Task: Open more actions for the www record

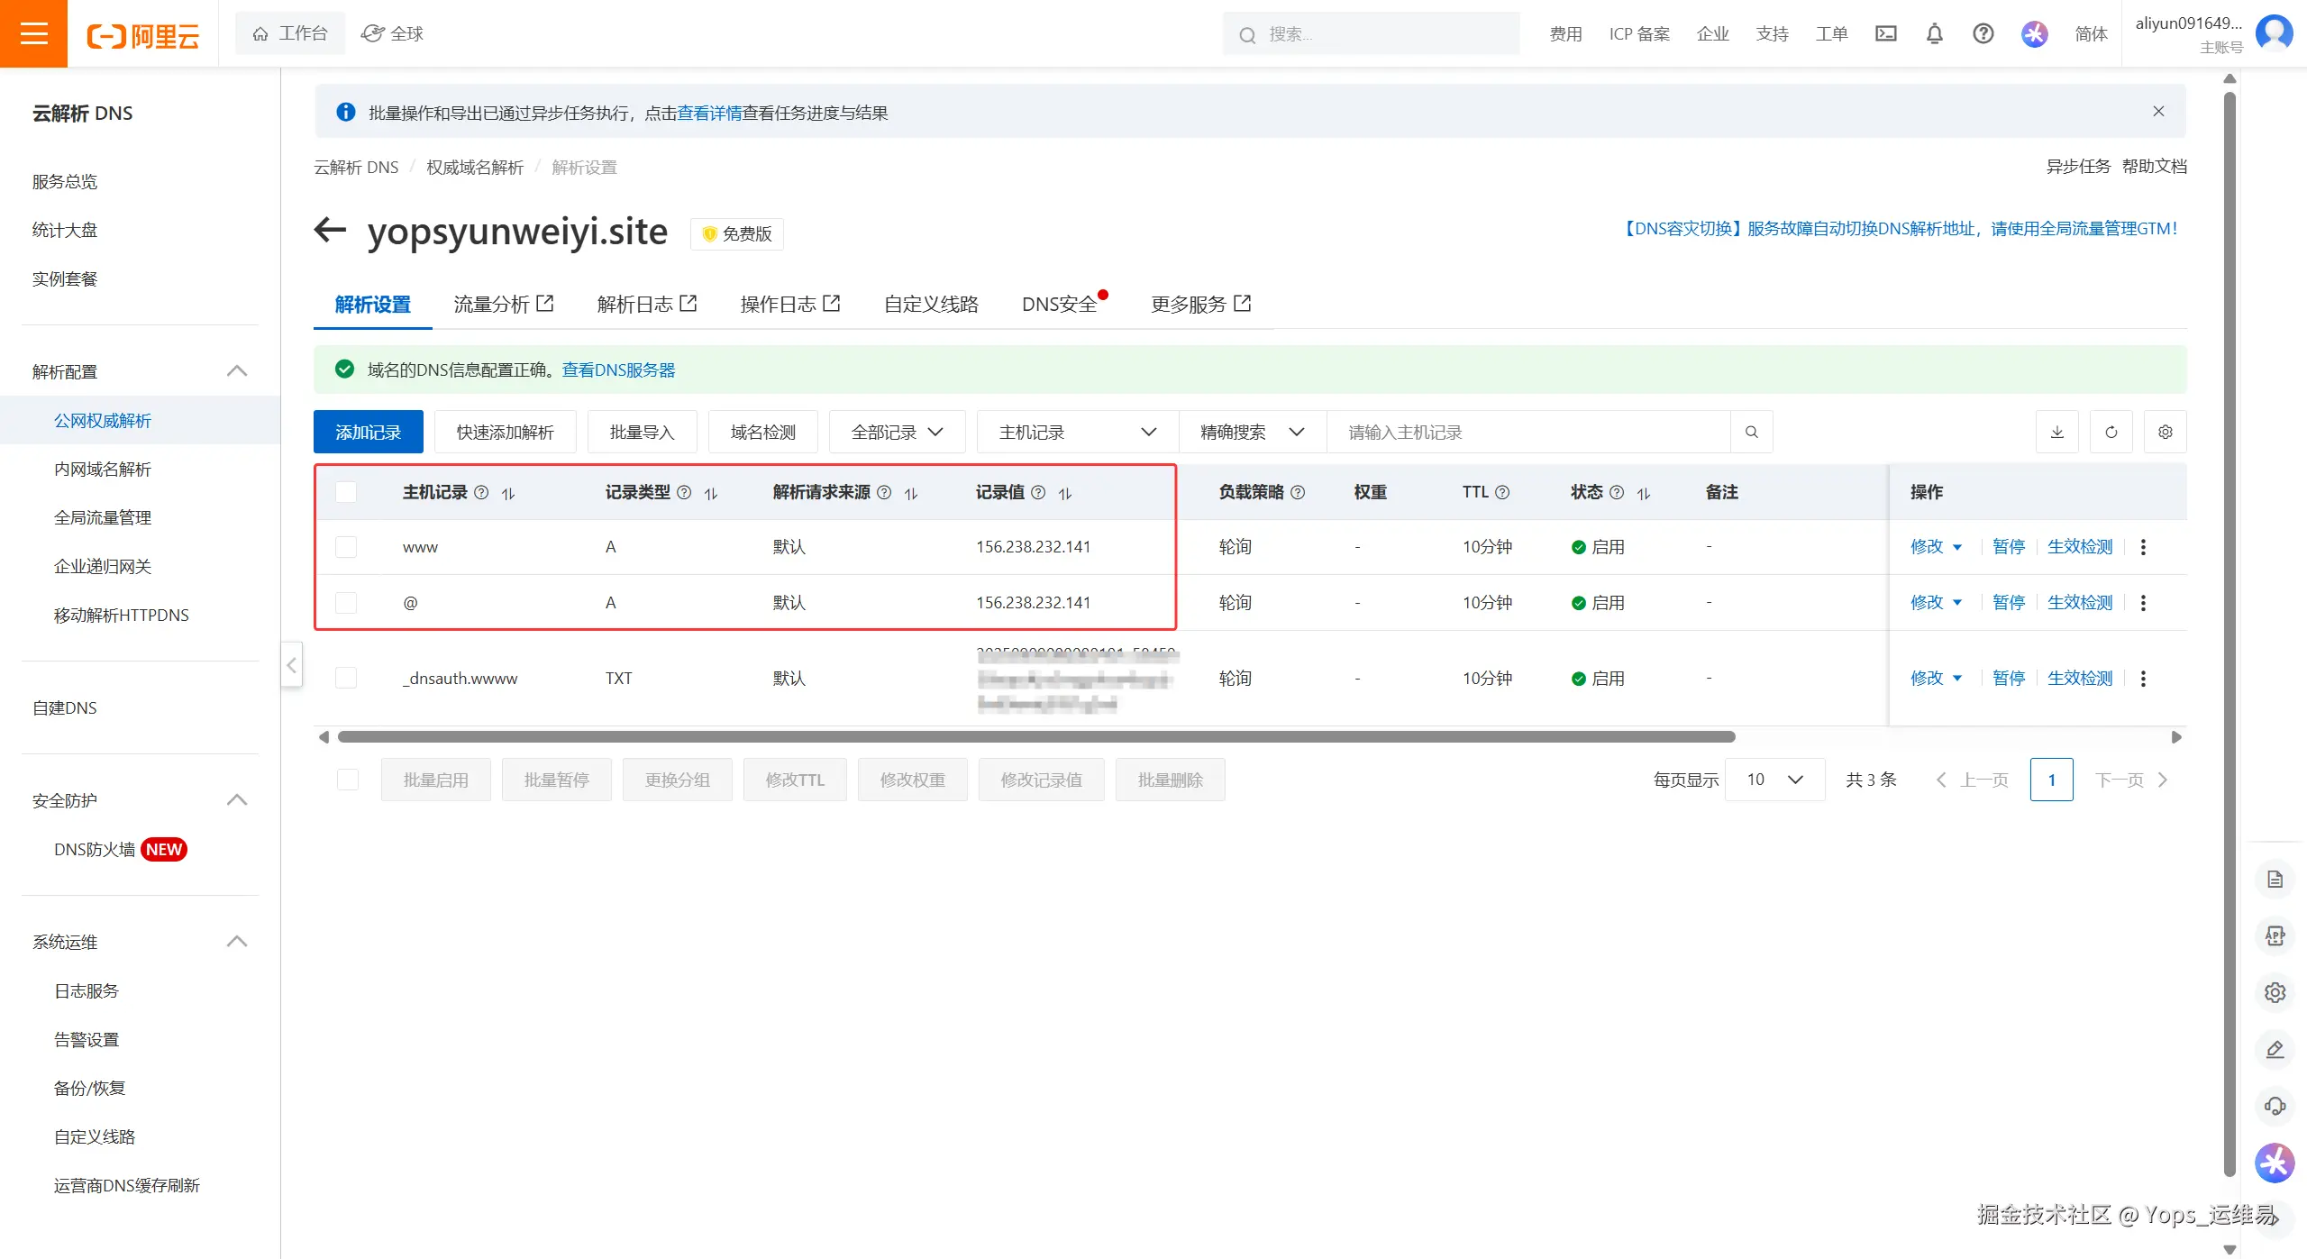Action: (x=2145, y=546)
